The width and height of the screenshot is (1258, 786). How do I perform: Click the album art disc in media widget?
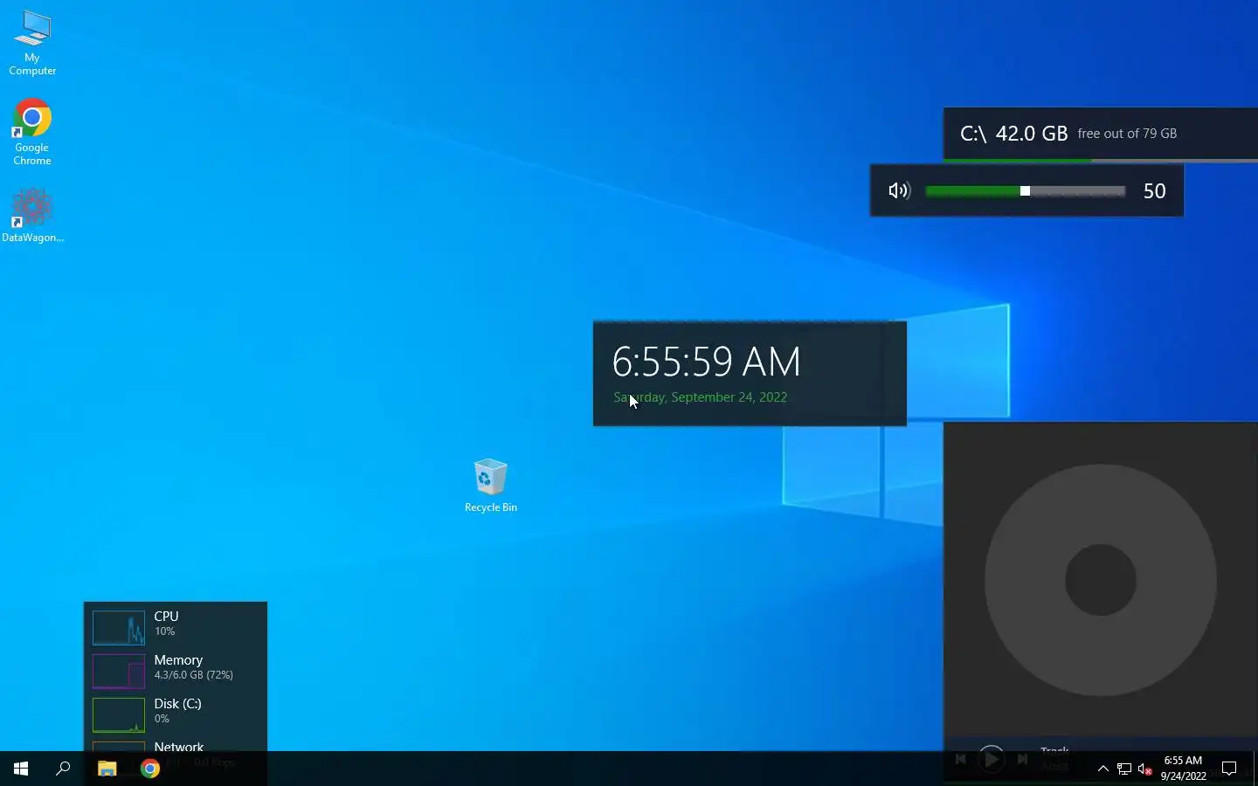coord(1101,580)
